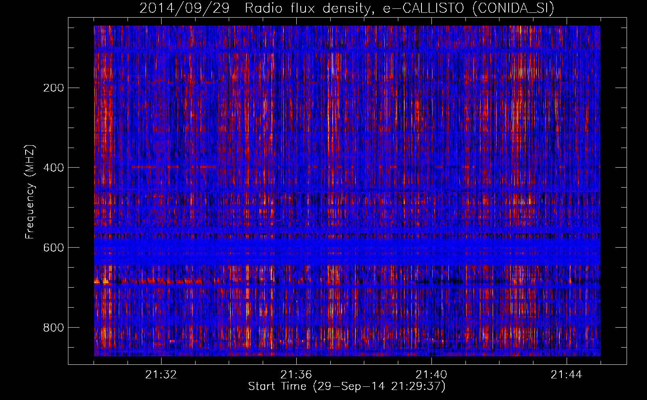Screen dimensions: 647x400
Task: Click the 21:44 time tick label
Action: (x=567, y=375)
